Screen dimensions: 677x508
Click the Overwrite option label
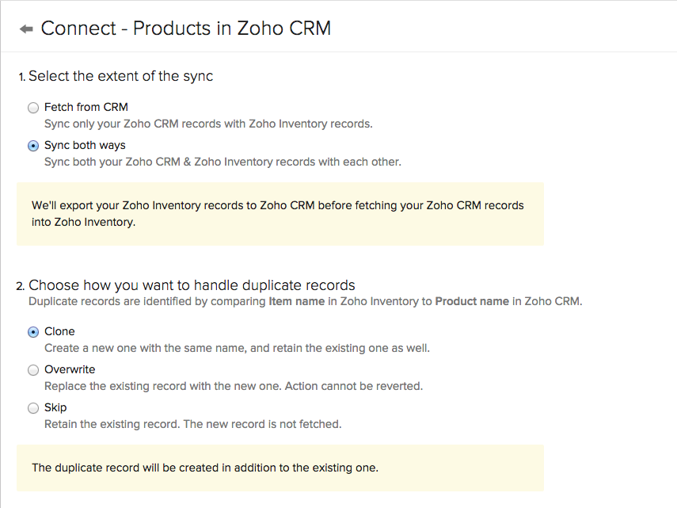[71, 370]
